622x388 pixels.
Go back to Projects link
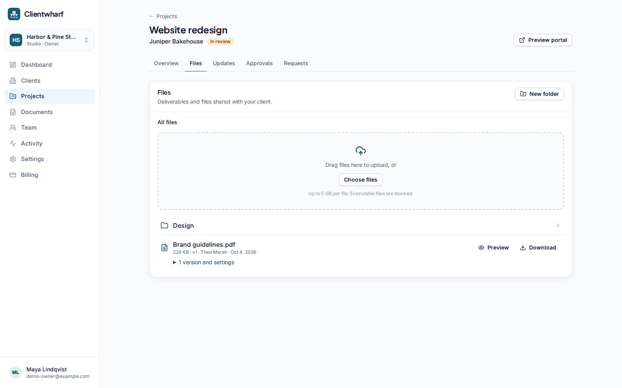(x=163, y=16)
